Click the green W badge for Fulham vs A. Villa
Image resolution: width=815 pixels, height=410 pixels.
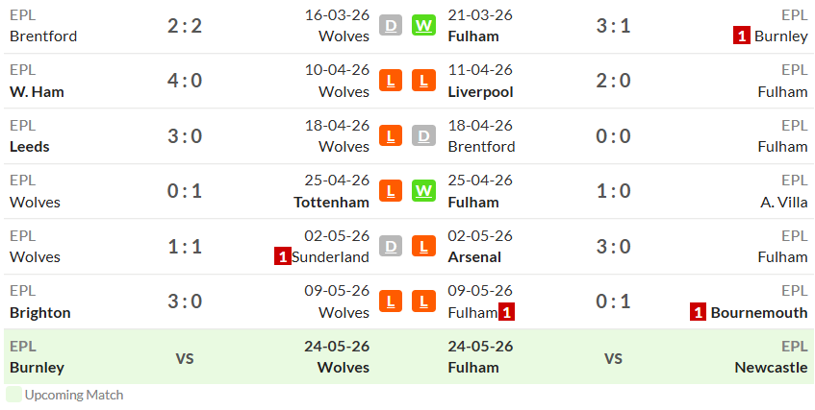[423, 191]
